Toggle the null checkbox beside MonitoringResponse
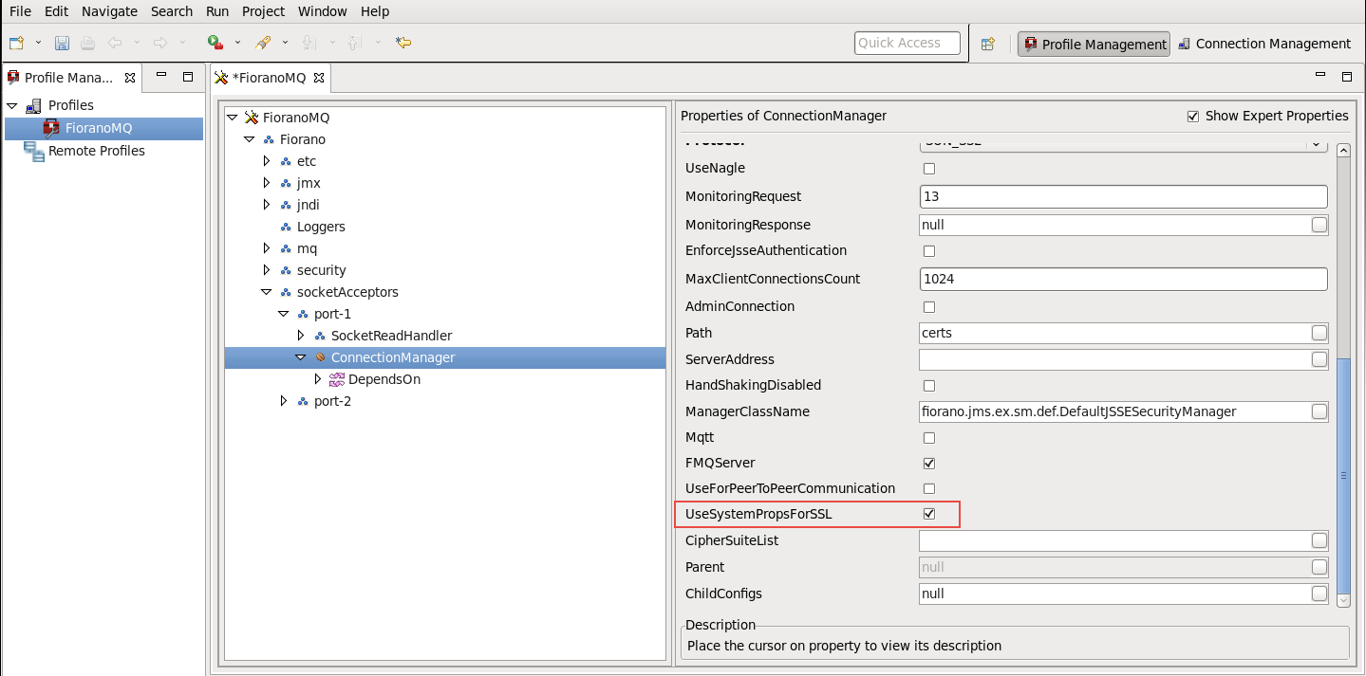The image size is (1366, 676). [1319, 225]
